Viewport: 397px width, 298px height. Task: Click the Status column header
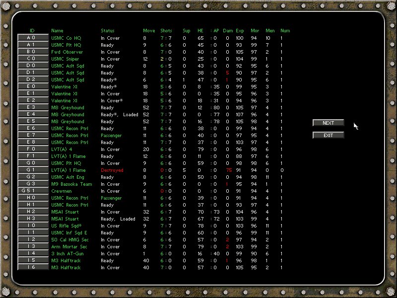pyautogui.click(x=108, y=31)
